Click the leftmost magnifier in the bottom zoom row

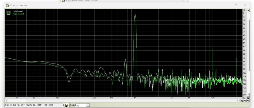pyautogui.click(x=242, y=101)
